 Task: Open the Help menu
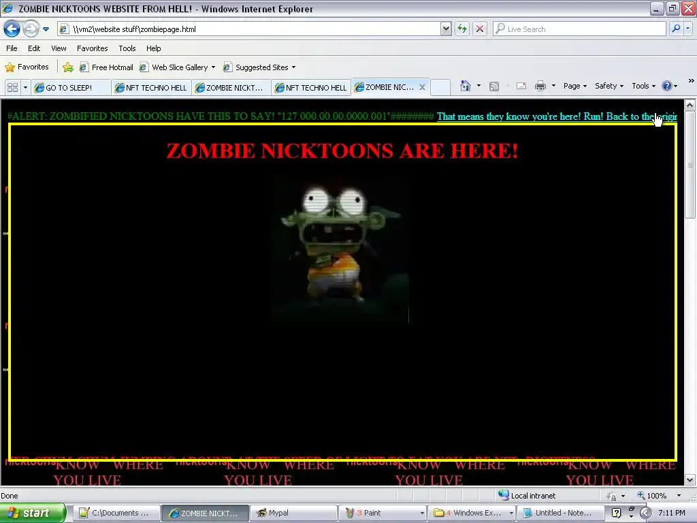click(x=153, y=48)
